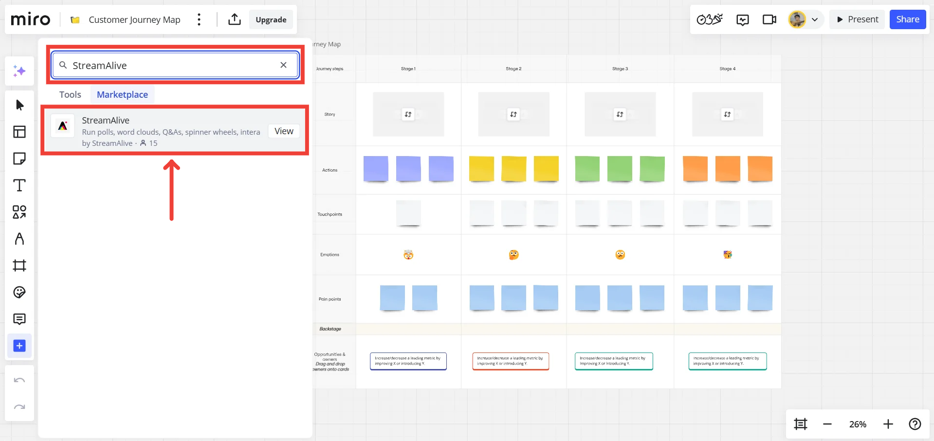Open the help question mark icon
This screenshot has height=441, width=934.
click(915, 424)
